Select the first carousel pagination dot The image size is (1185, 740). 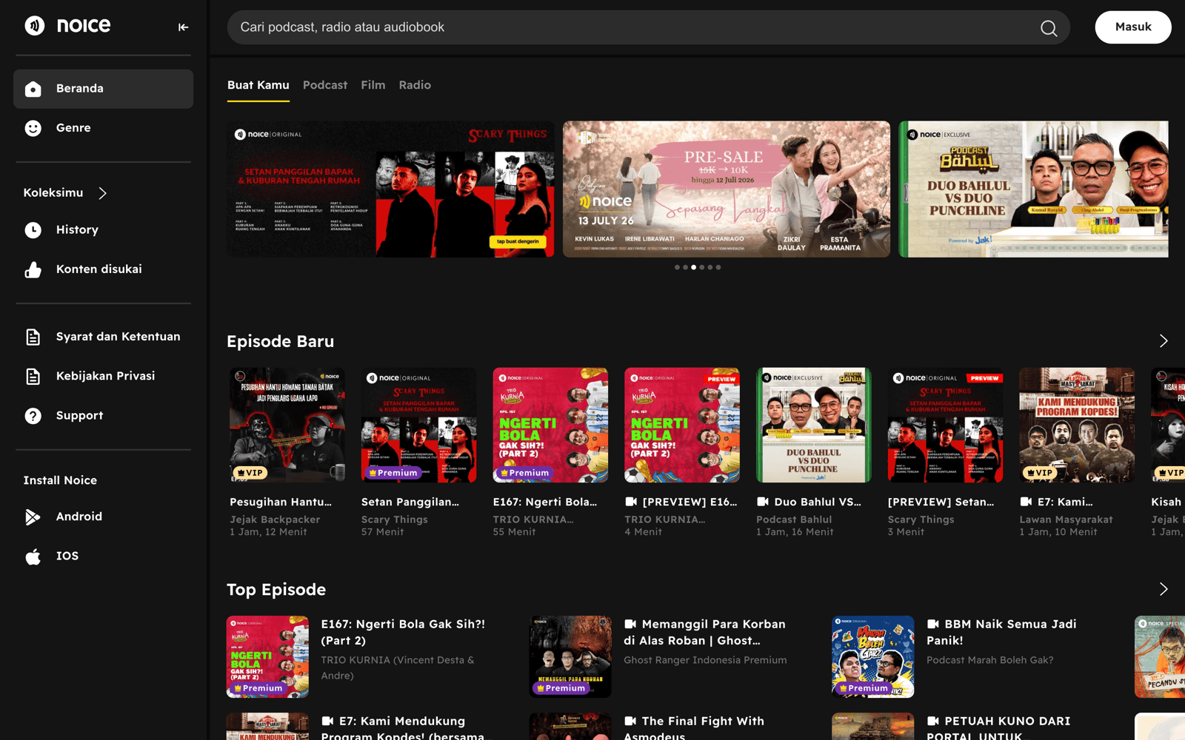click(677, 267)
